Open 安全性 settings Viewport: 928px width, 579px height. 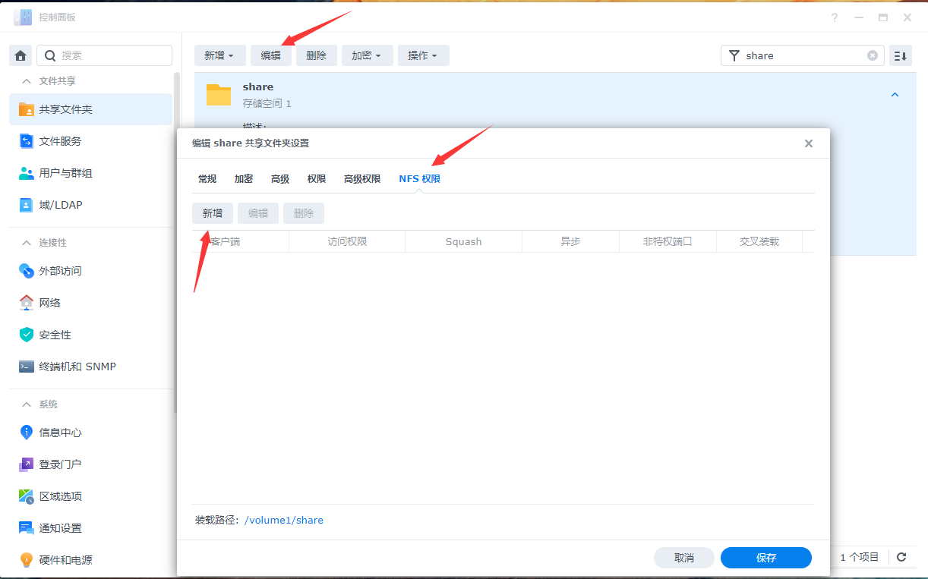(90, 335)
